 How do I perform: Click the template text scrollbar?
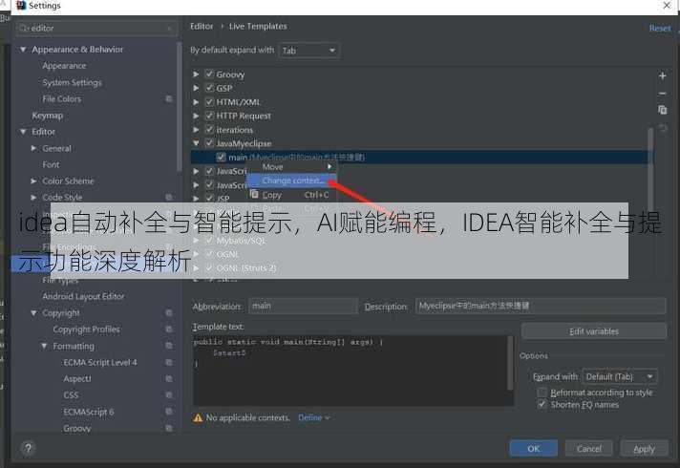click(x=510, y=364)
